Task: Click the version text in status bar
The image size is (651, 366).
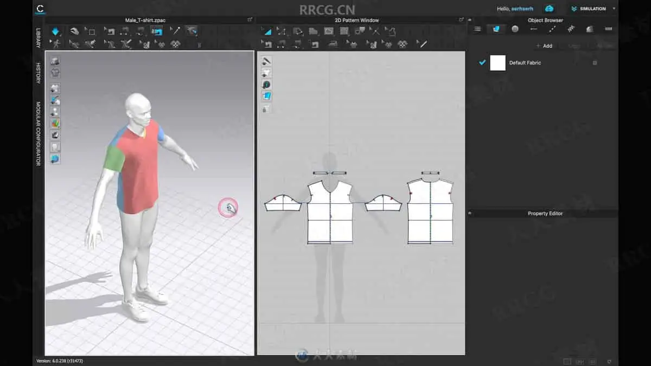Action: [59, 361]
